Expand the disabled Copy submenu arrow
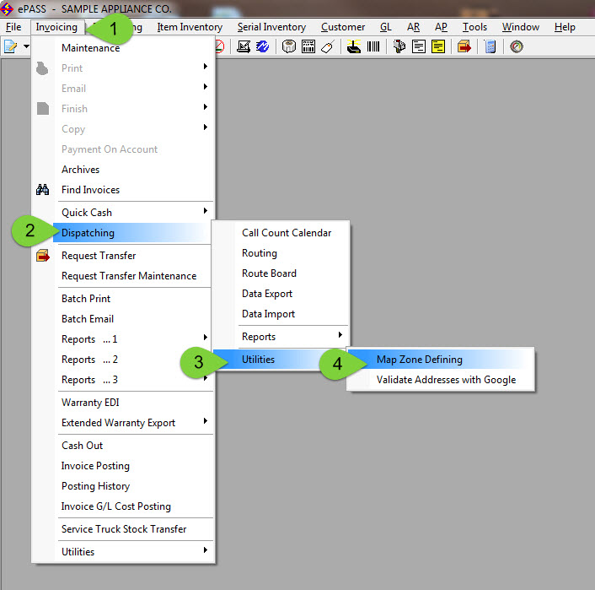This screenshot has width=595, height=590. [206, 127]
